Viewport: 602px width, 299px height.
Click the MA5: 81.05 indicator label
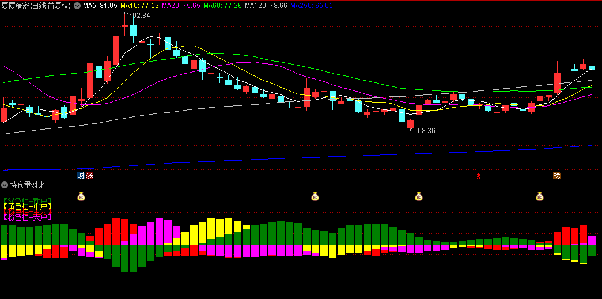[100, 6]
